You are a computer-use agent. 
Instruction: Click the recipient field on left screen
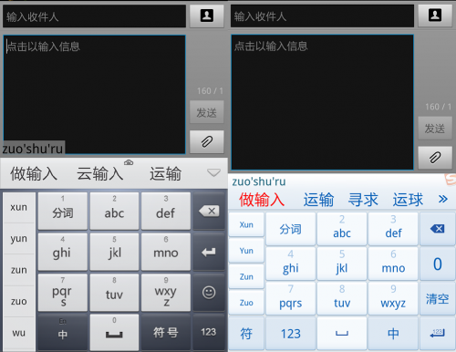[94, 16]
